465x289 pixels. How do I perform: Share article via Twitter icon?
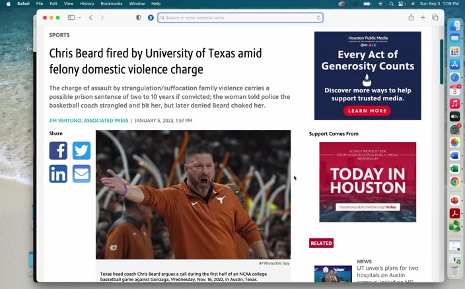coord(81,150)
